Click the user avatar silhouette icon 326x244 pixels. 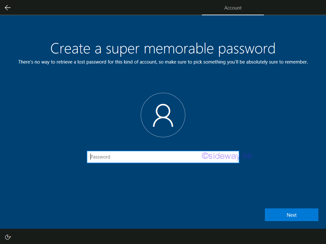coord(163,115)
